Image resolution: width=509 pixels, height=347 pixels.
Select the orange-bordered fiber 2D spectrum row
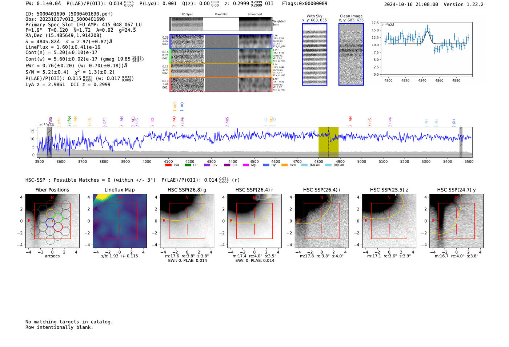click(221, 70)
